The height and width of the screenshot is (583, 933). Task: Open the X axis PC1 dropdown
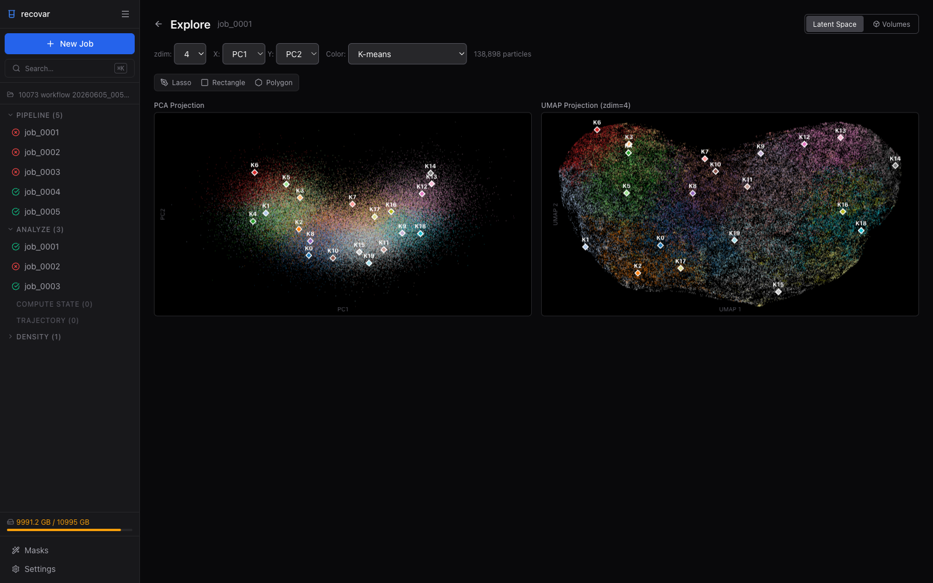(x=244, y=54)
